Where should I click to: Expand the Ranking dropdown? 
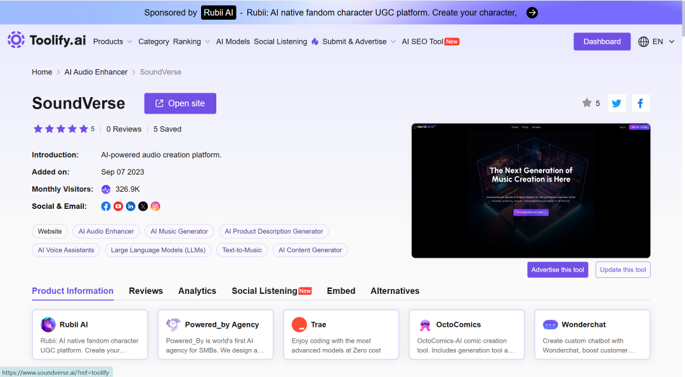click(192, 41)
